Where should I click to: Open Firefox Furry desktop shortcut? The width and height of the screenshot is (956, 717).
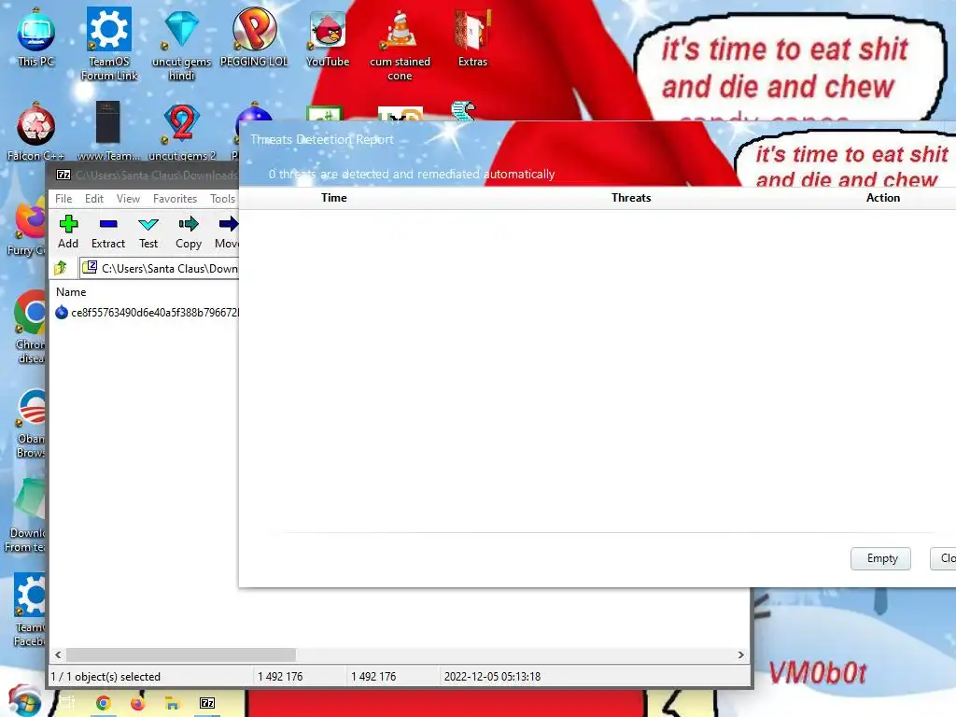pyautogui.click(x=27, y=226)
